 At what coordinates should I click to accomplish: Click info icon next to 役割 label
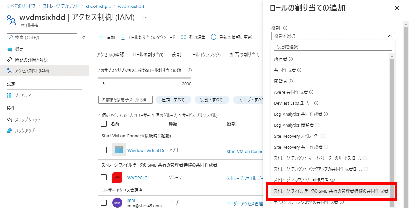point(285,28)
